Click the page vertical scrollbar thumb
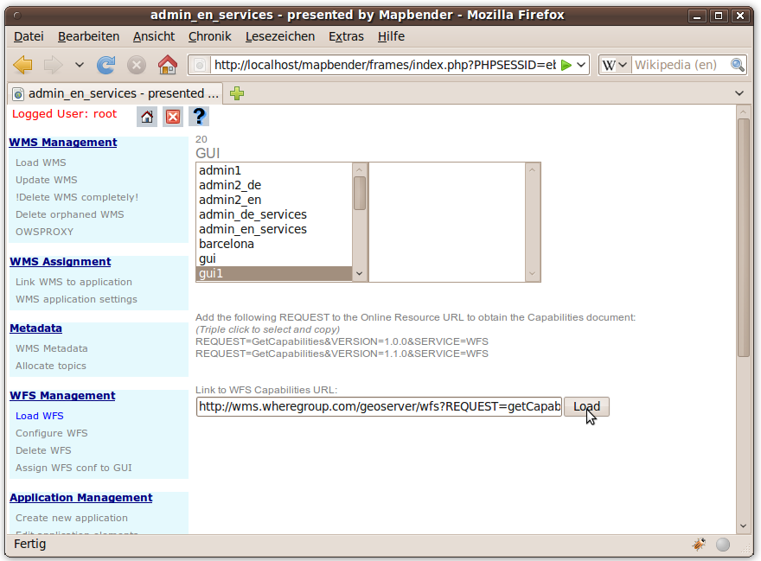Image resolution: width=761 pixels, height=561 pixels. tap(743, 238)
